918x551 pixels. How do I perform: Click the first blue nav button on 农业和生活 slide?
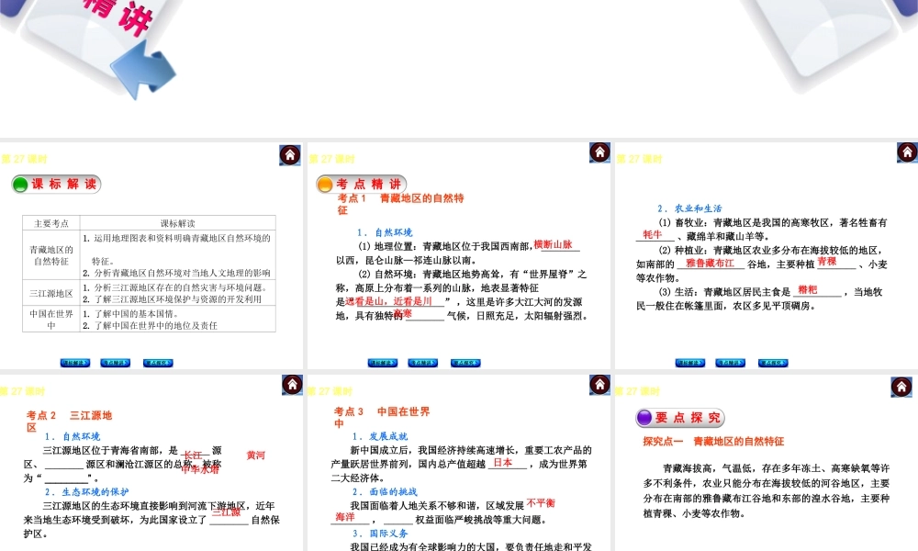tap(689, 363)
